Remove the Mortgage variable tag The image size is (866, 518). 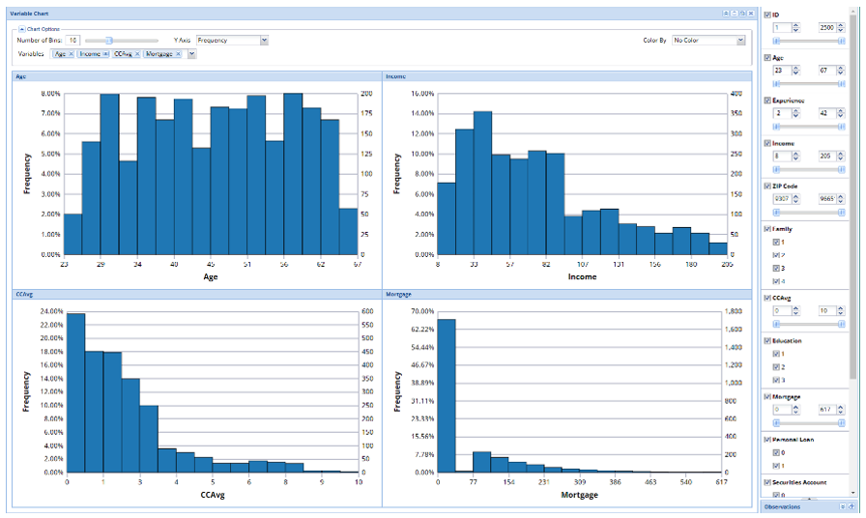pos(179,54)
